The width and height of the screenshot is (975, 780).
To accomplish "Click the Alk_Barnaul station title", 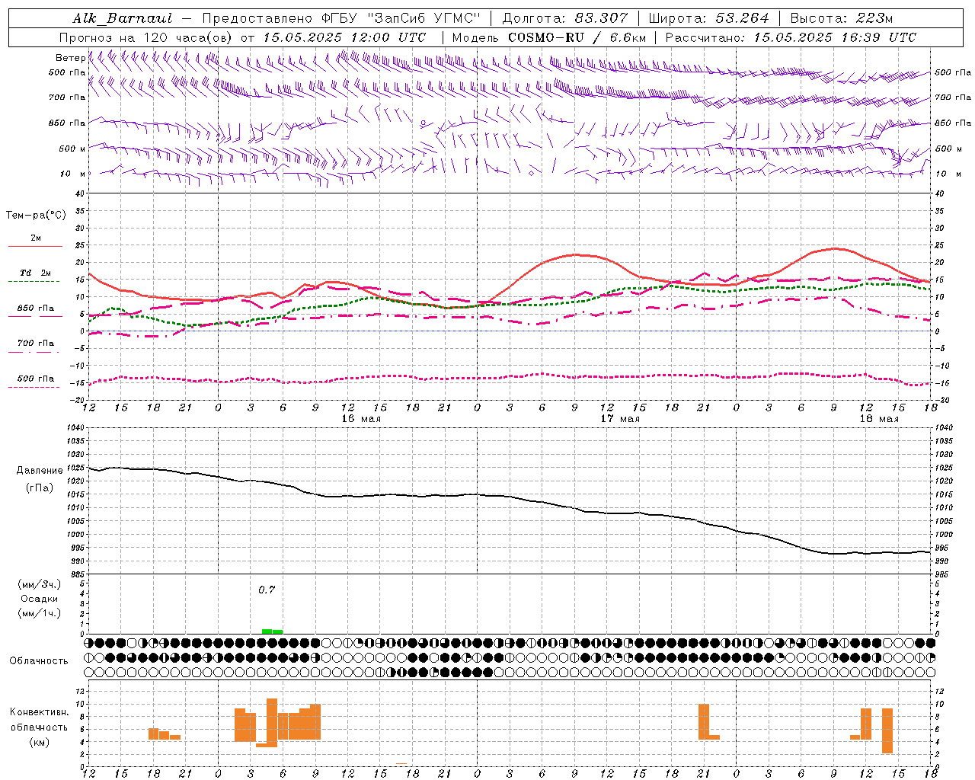I will 123,18.
